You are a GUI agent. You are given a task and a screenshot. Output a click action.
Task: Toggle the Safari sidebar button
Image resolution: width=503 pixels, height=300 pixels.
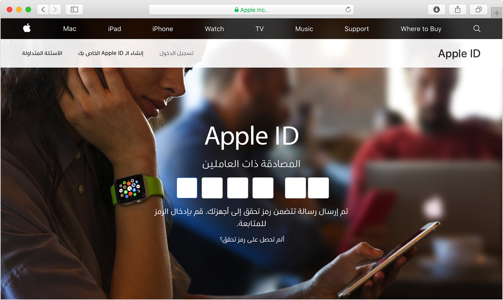(74, 9)
